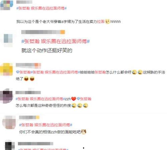This screenshot has height=150, width=167.
Task: Click the cat emoji before hhhhh
Action: pos(107,21)
